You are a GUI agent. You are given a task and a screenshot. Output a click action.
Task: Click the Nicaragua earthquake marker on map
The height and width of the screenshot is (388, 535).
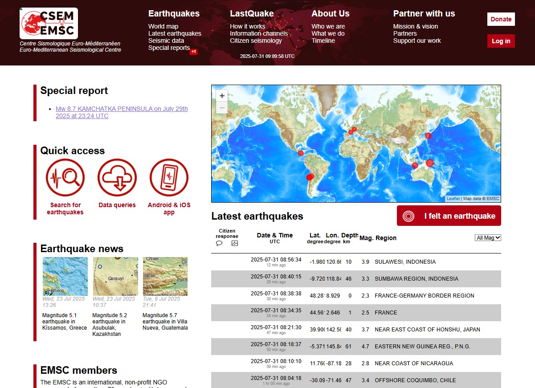[301, 153]
